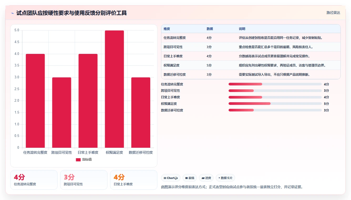Click the 任务流转完整度 progress bar
The width and height of the screenshot is (351, 200).
click(275, 84)
